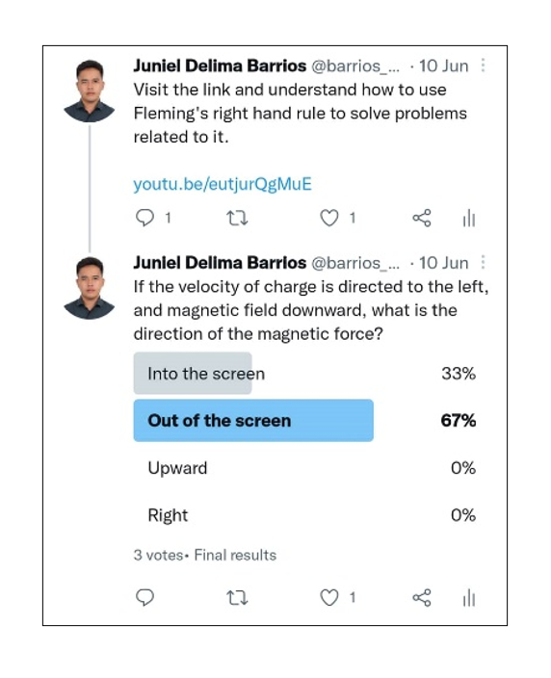Open more options menu on poll tweet

[x=484, y=263]
